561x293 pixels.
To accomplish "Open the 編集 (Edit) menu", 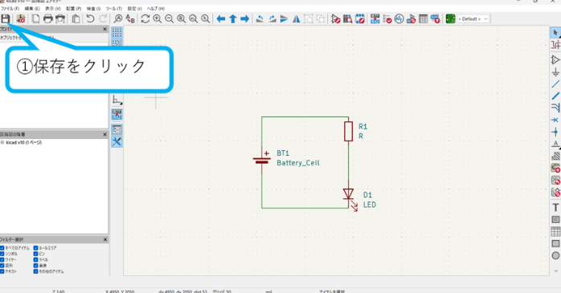I will point(32,8).
